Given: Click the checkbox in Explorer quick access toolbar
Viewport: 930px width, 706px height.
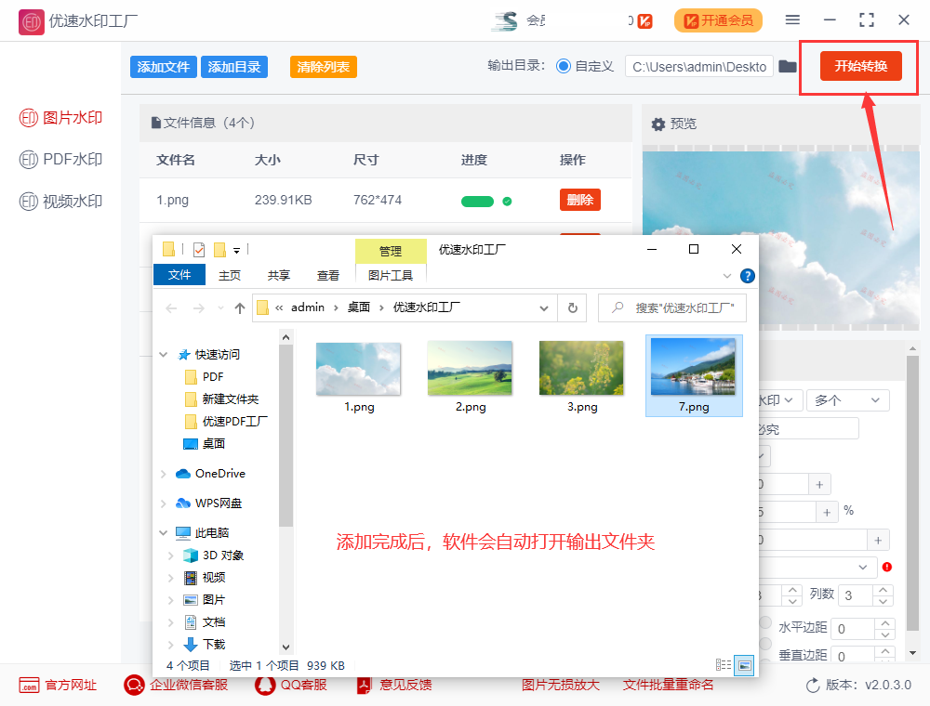Looking at the screenshot, I should (198, 248).
